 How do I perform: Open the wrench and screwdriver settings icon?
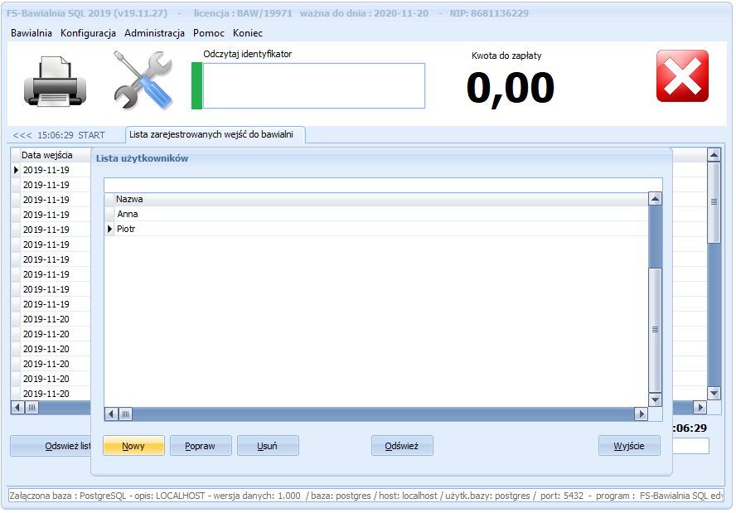[x=143, y=80]
